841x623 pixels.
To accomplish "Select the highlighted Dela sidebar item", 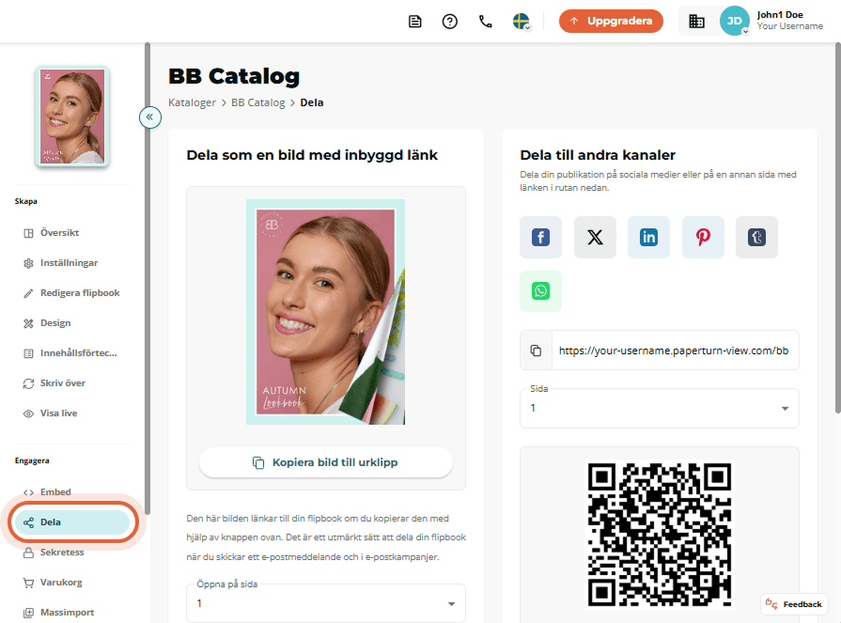I will tap(72, 522).
